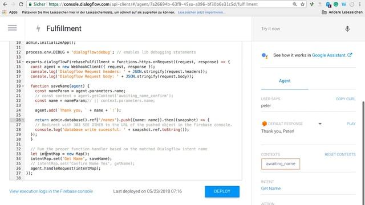Click the process.env.DEBUG code line
The height and width of the screenshot is (205, 365).
pos(111,52)
